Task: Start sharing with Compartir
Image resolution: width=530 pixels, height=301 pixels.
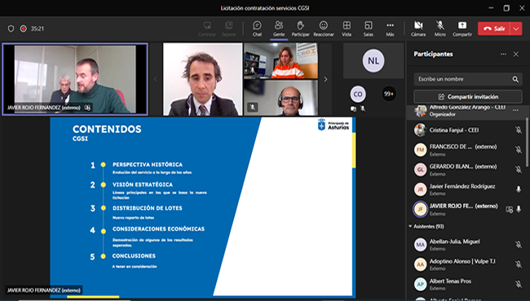Action: (x=462, y=28)
